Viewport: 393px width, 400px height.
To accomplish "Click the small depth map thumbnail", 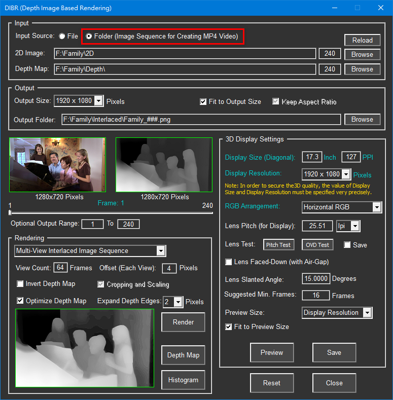I will (x=164, y=165).
